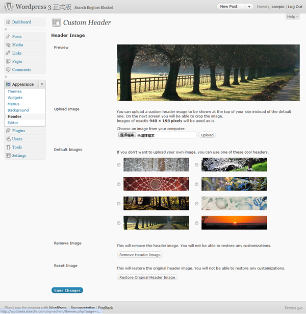
Task: Click the Plugins plug icon
Action: (8, 131)
